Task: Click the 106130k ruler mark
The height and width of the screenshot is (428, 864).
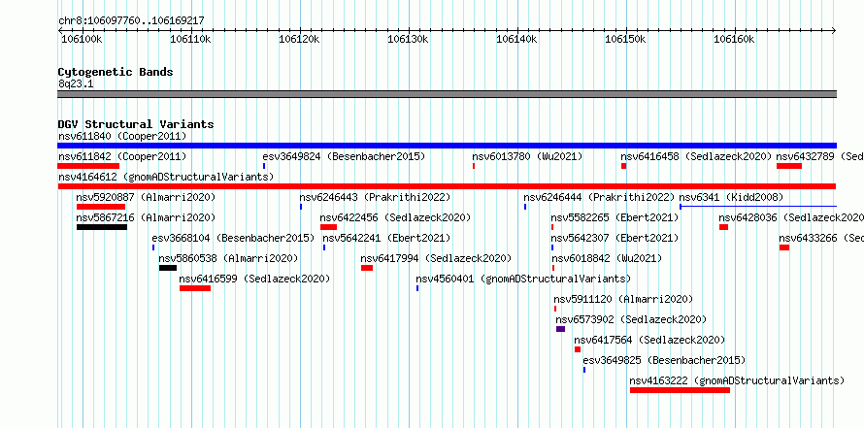Action: point(409,39)
